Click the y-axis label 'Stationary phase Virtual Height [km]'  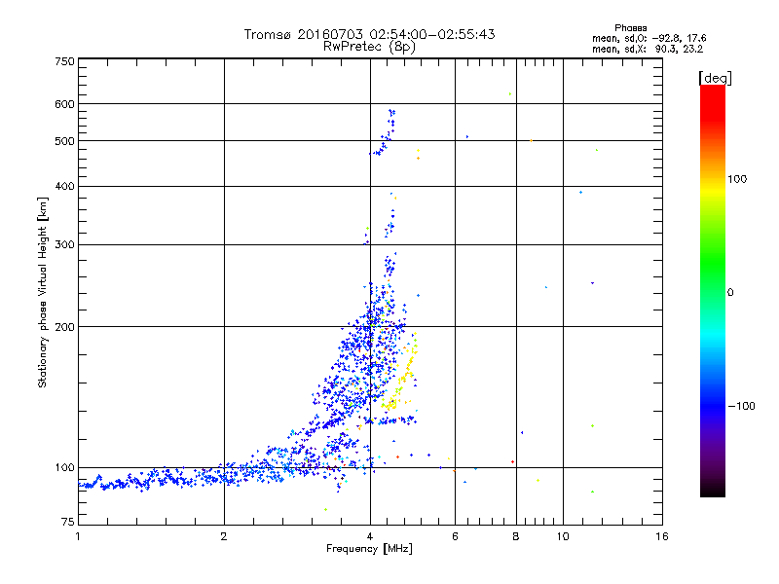point(43,292)
